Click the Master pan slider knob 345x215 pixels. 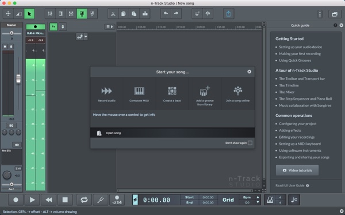pyautogui.click(x=11, y=33)
